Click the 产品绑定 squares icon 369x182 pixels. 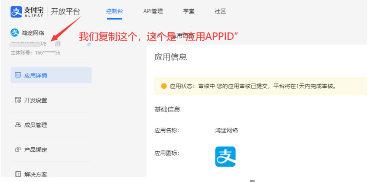pyautogui.click(x=18, y=149)
